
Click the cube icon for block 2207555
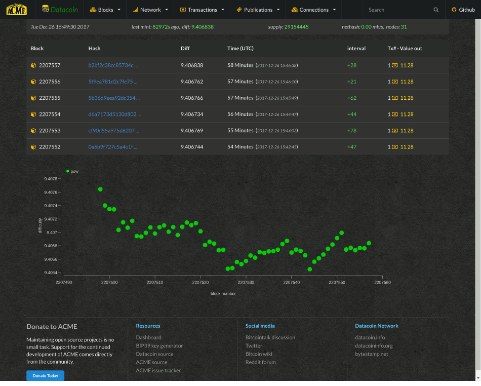[x=33, y=98]
